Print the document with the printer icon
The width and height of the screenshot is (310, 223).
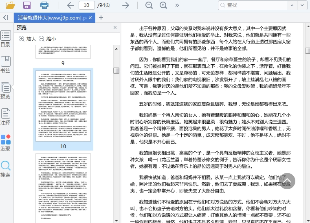[x=44, y=5]
